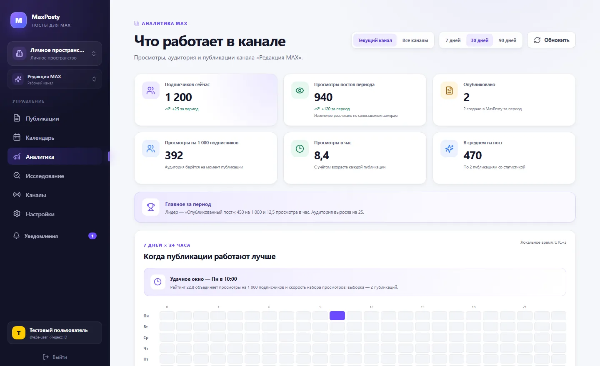Click the document icon on Опубликовано card
The image size is (600, 366).
click(449, 90)
